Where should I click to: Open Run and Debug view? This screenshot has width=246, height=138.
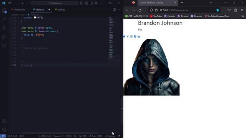(x=4, y=36)
